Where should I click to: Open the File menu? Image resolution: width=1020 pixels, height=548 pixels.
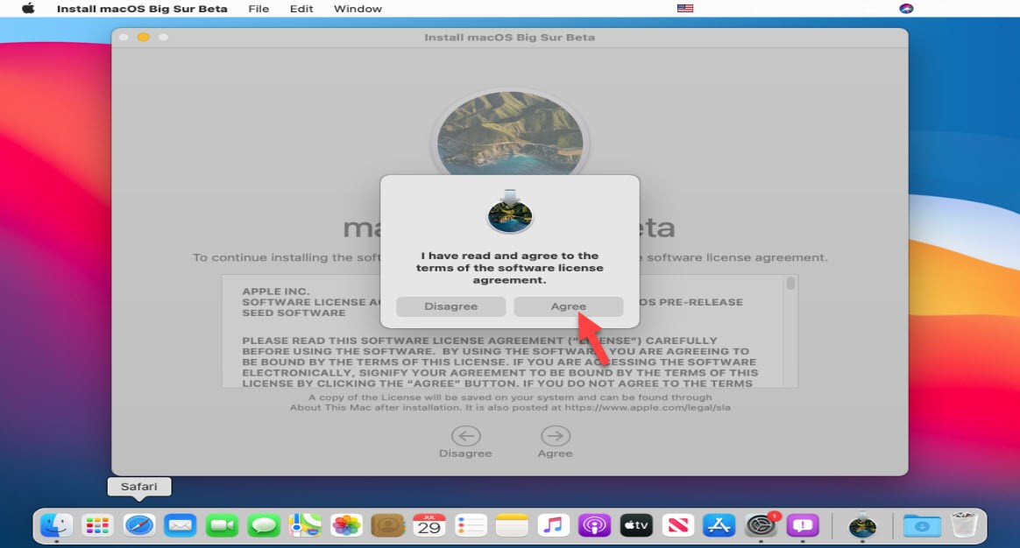tap(259, 9)
